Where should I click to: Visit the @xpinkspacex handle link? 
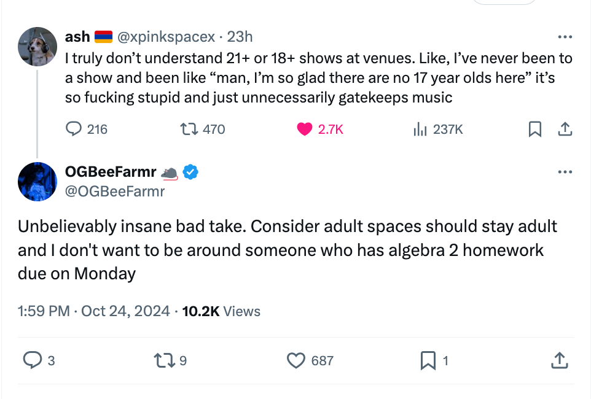[166, 37]
